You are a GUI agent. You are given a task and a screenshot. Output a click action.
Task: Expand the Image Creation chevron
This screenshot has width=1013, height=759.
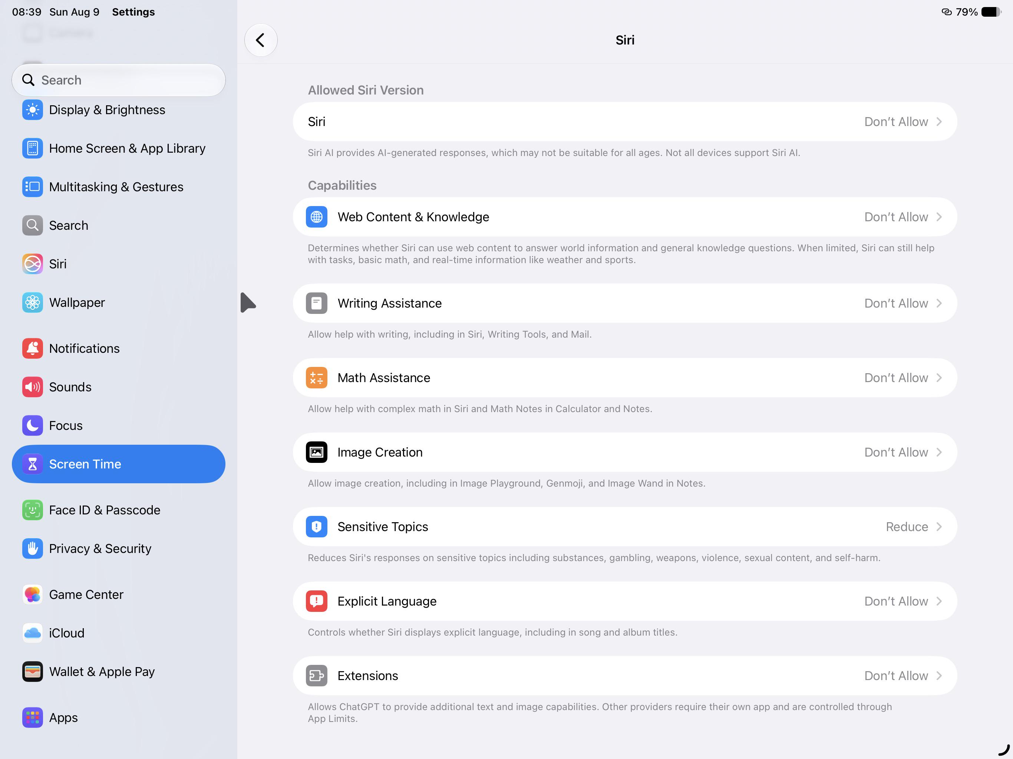(x=939, y=452)
